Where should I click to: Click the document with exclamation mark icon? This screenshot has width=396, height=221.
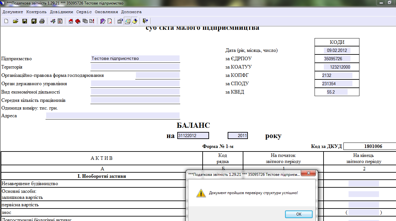[92, 21]
